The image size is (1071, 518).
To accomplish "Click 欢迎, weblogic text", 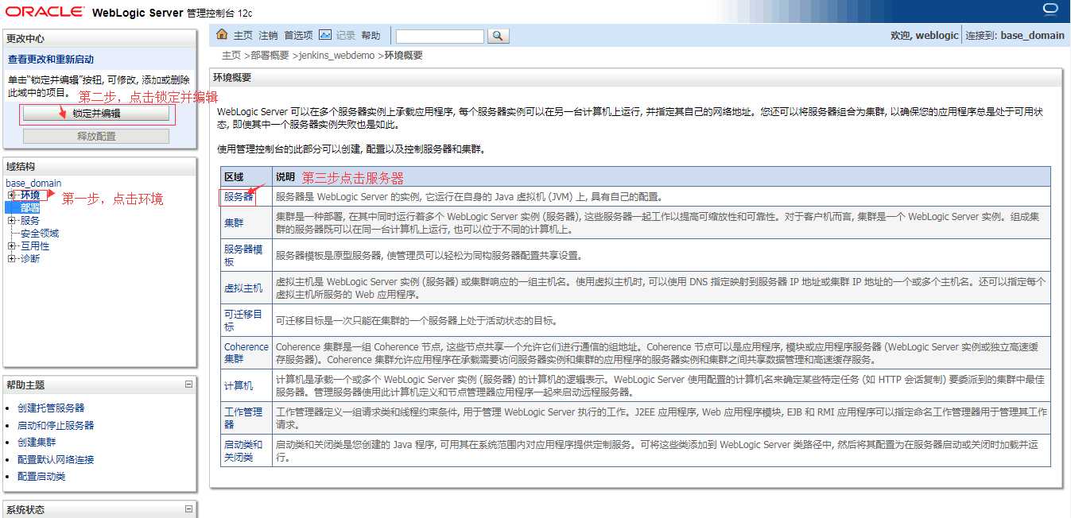I will coord(925,36).
